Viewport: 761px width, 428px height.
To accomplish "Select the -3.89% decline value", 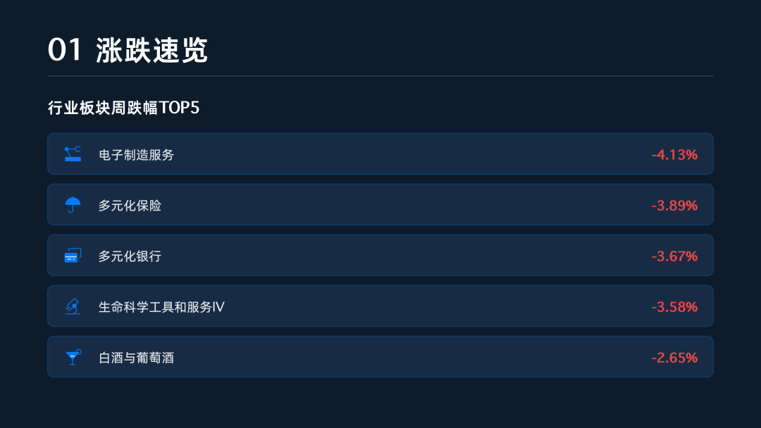I will pos(674,206).
